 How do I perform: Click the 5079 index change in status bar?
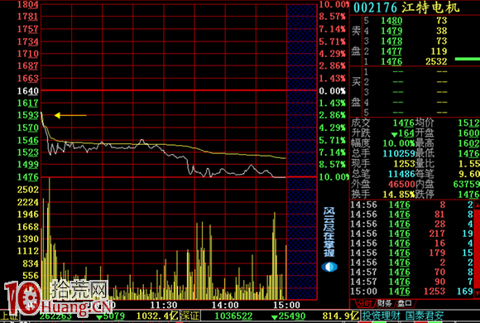(x=111, y=316)
